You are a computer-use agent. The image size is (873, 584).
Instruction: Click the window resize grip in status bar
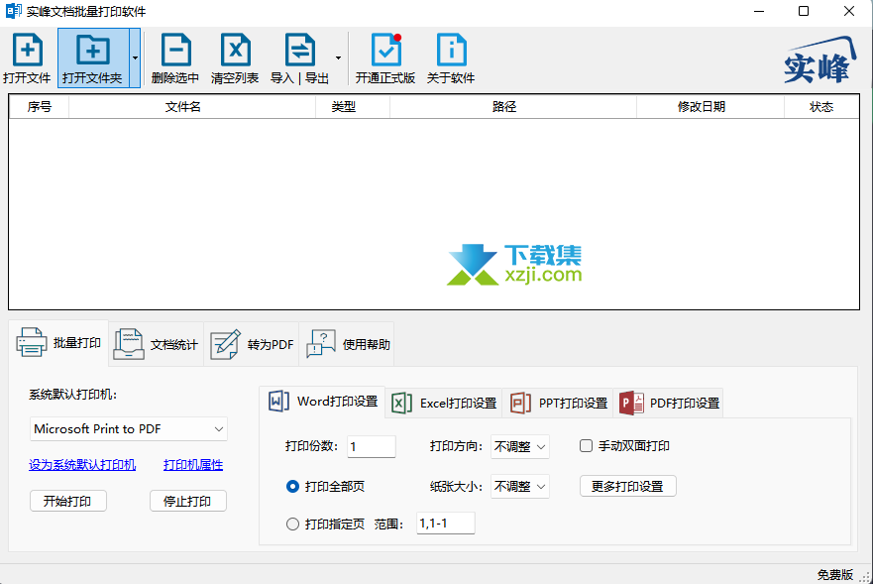(865, 577)
